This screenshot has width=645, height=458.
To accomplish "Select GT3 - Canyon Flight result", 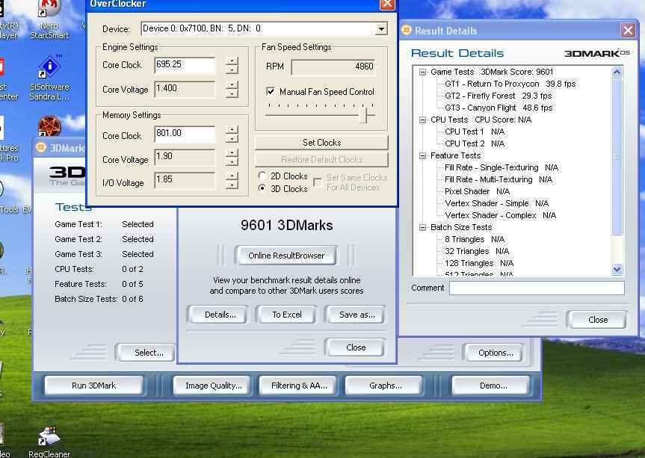I will [x=499, y=108].
